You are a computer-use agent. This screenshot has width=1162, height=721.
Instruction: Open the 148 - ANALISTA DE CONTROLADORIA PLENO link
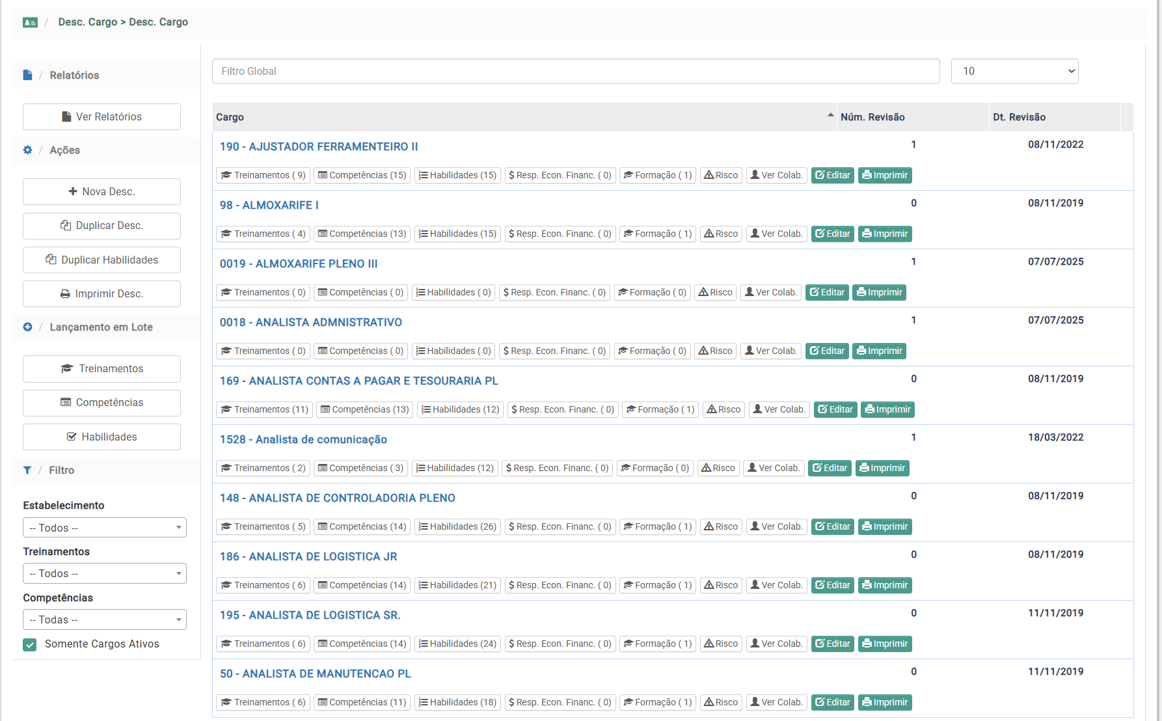coord(337,498)
